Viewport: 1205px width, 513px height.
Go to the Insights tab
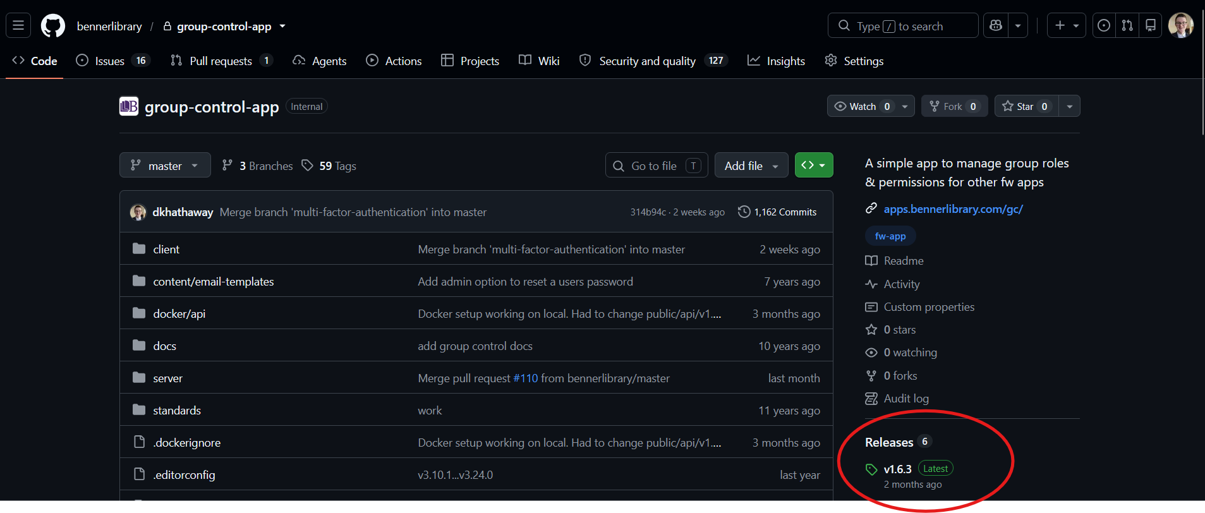pyautogui.click(x=776, y=61)
